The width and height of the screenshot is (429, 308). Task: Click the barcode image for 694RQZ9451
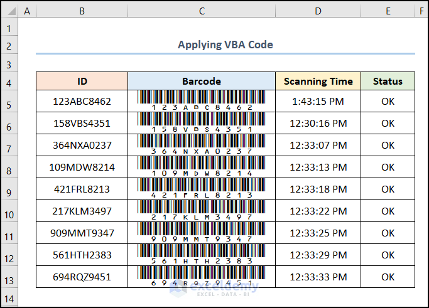click(201, 277)
